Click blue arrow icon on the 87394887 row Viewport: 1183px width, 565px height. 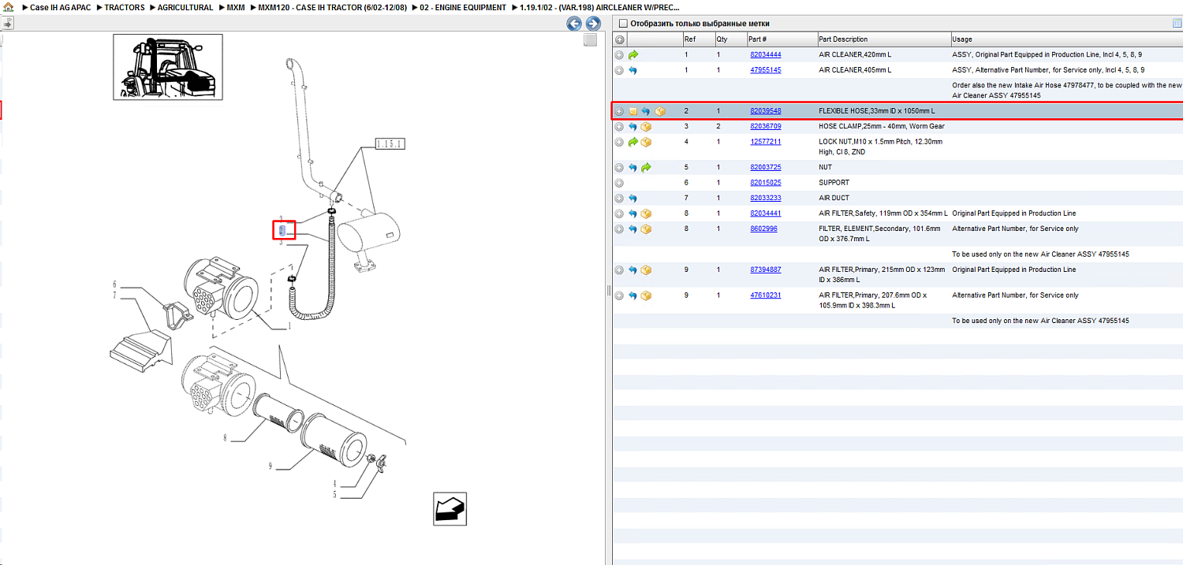[x=633, y=269]
